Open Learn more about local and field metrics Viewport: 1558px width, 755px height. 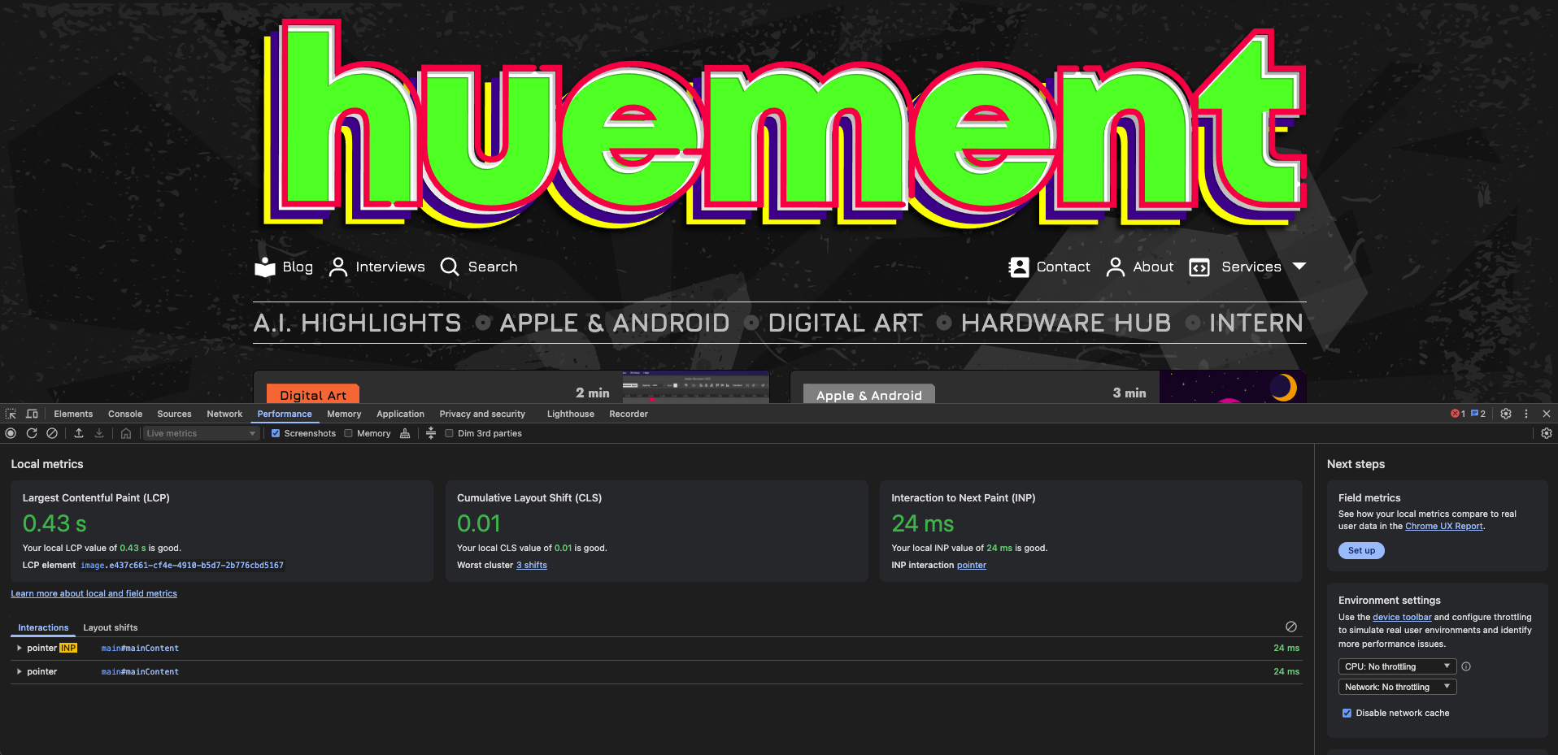pyautogui.click(x=94, y=593)
